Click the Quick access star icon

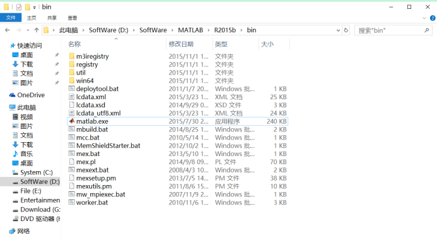pos(12,45)
